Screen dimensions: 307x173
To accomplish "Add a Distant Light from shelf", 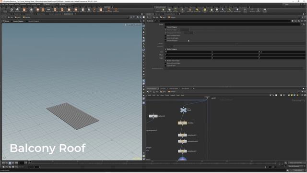I will click(197, 10).
